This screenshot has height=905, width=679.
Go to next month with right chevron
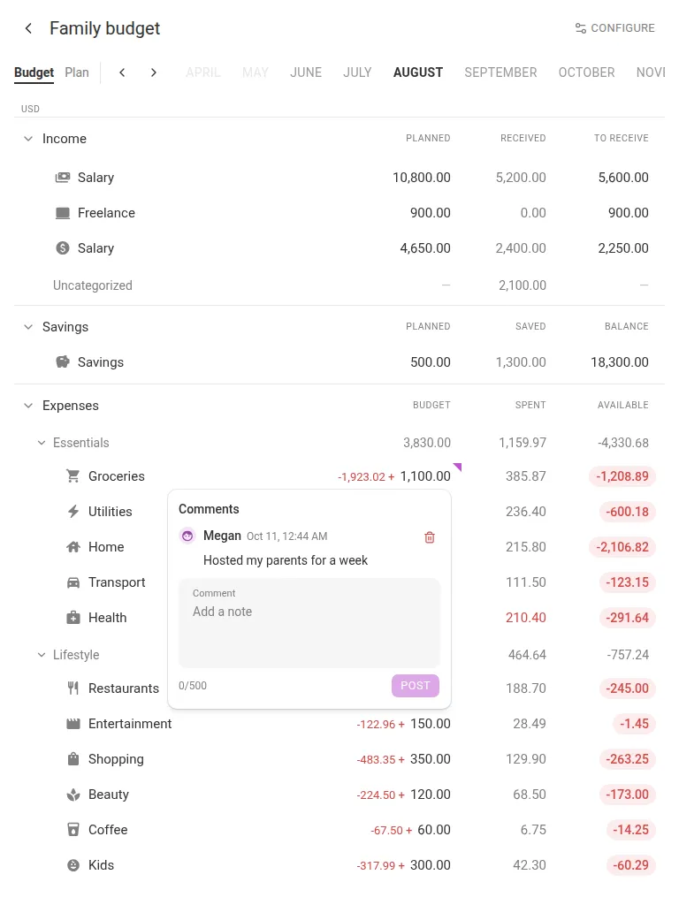(x=153, y=72)
